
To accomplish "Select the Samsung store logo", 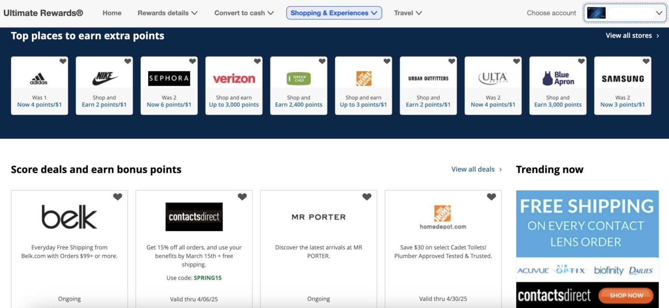I will (x=622, y=79).
